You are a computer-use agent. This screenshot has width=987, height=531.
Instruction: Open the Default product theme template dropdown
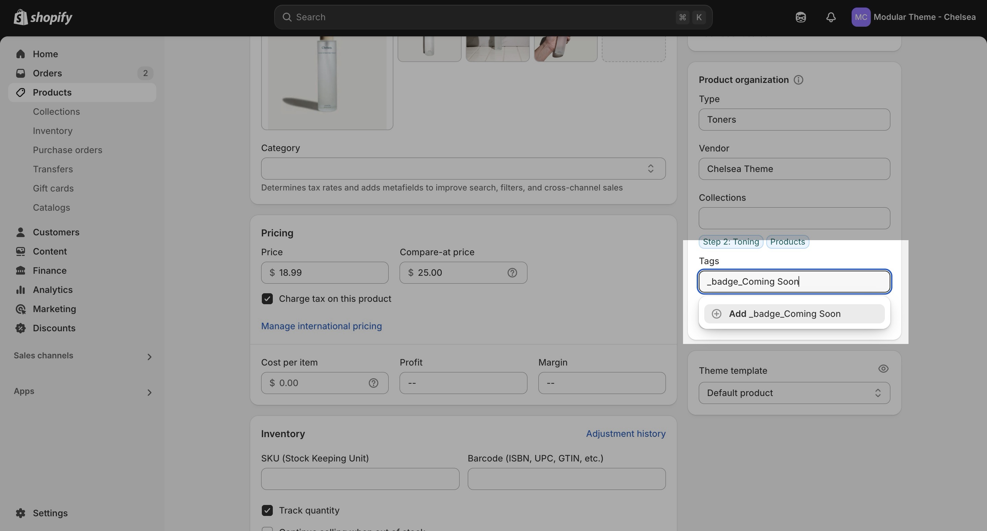(794, 393)
